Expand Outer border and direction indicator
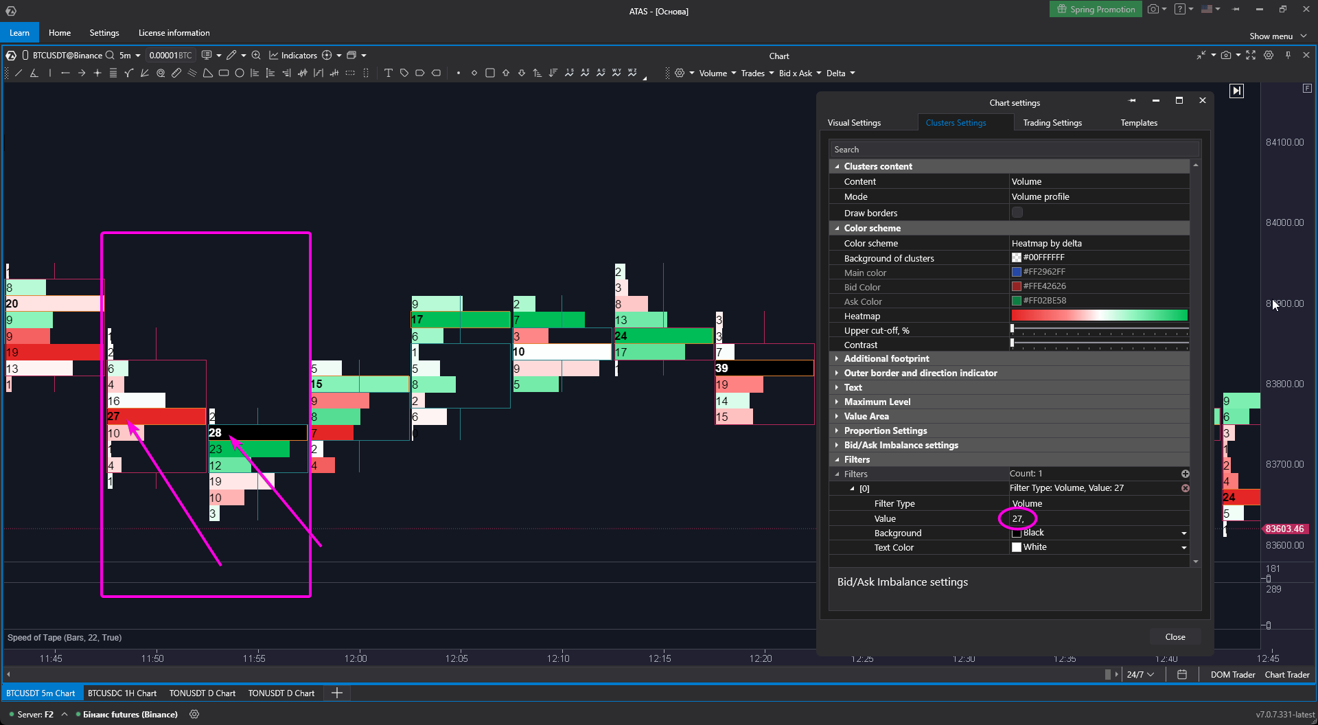1318x725 pixels. (837, 373)
